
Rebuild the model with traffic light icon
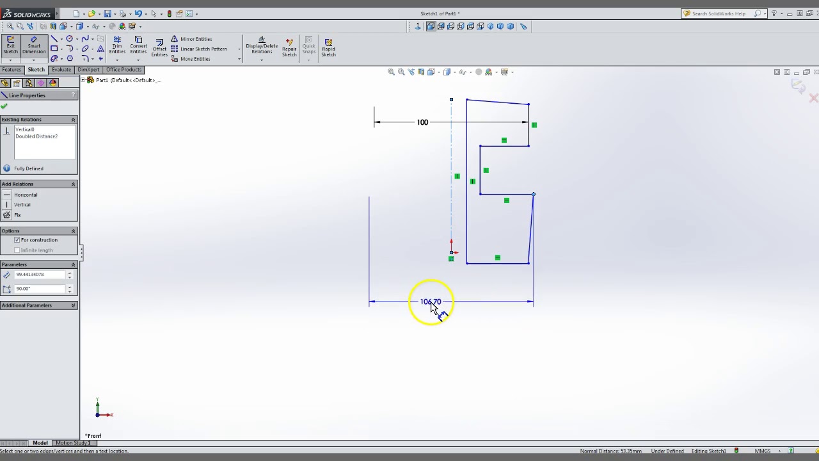click(169, 13)
